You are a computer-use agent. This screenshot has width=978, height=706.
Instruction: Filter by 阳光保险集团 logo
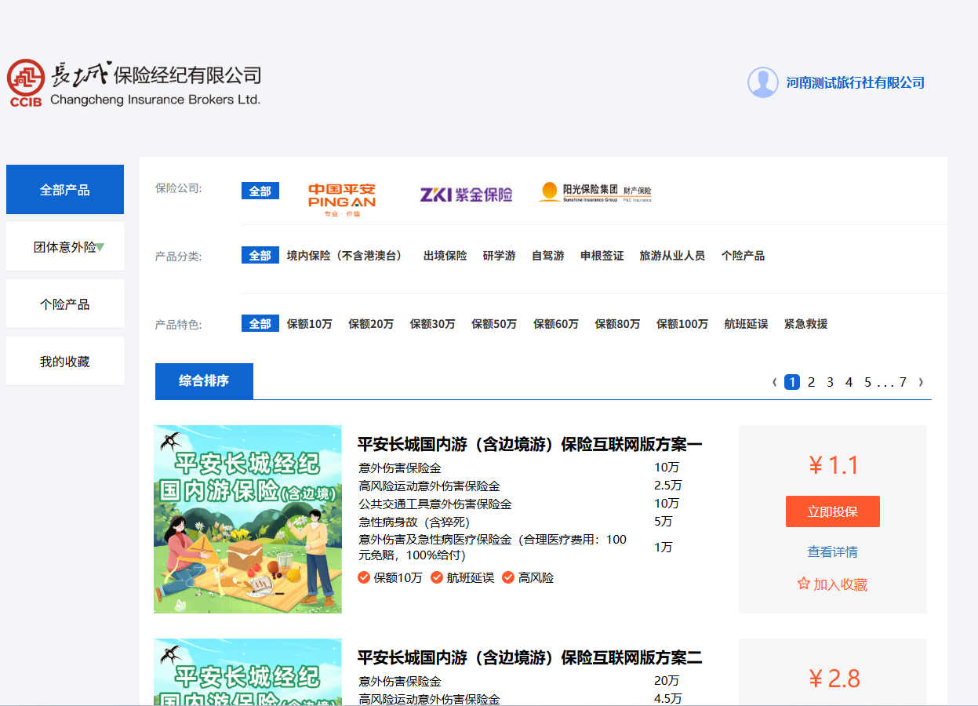click(x=594, y=192)
